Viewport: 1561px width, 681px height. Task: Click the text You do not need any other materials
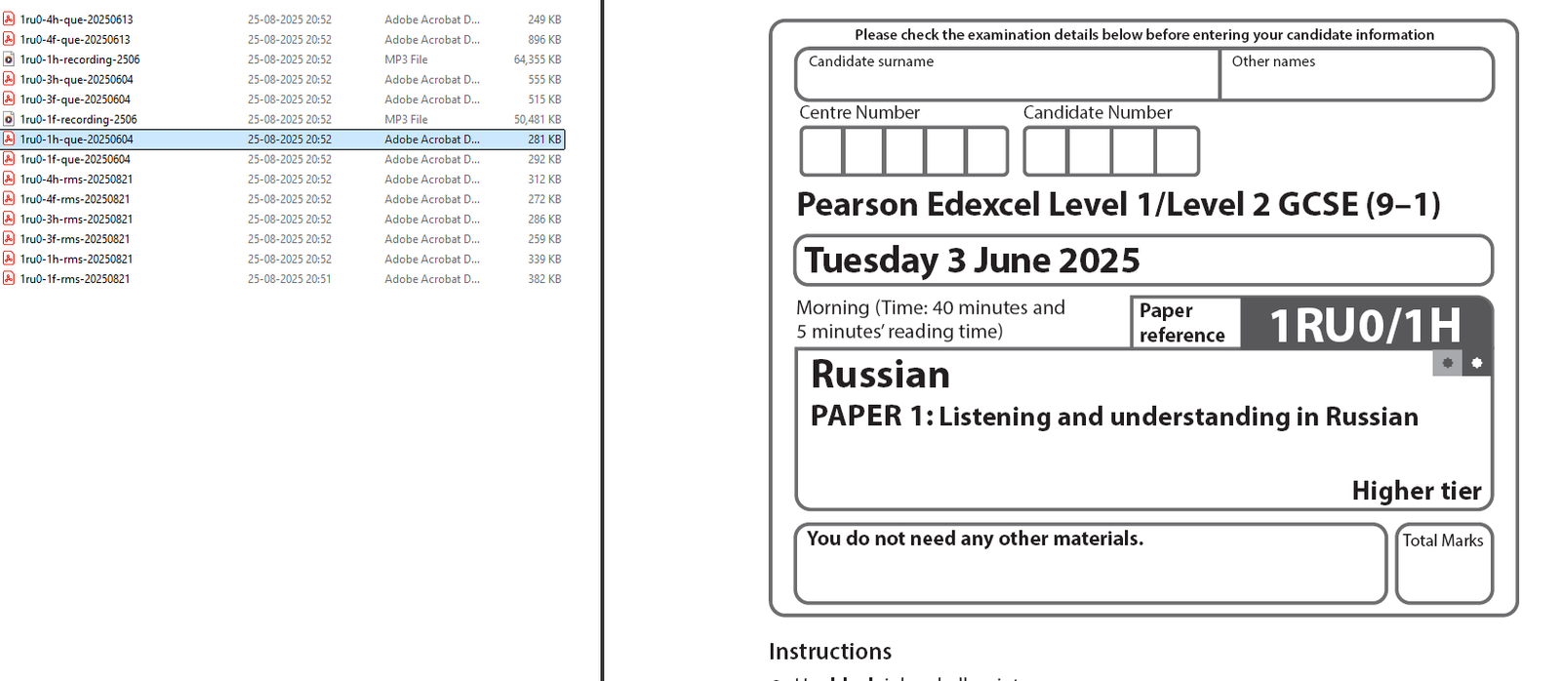pyautogui.click(x=975, y=539)
